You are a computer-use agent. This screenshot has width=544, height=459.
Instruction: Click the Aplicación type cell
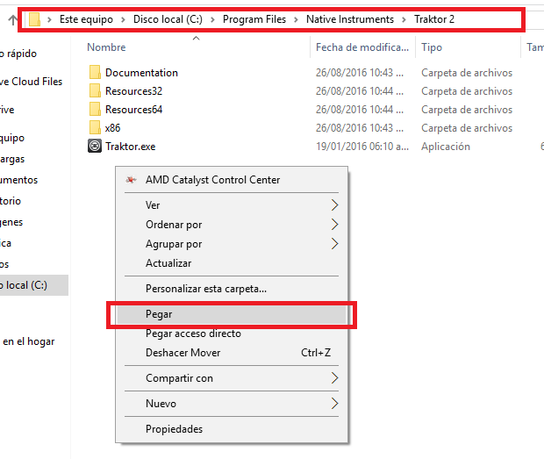[446, 147]
